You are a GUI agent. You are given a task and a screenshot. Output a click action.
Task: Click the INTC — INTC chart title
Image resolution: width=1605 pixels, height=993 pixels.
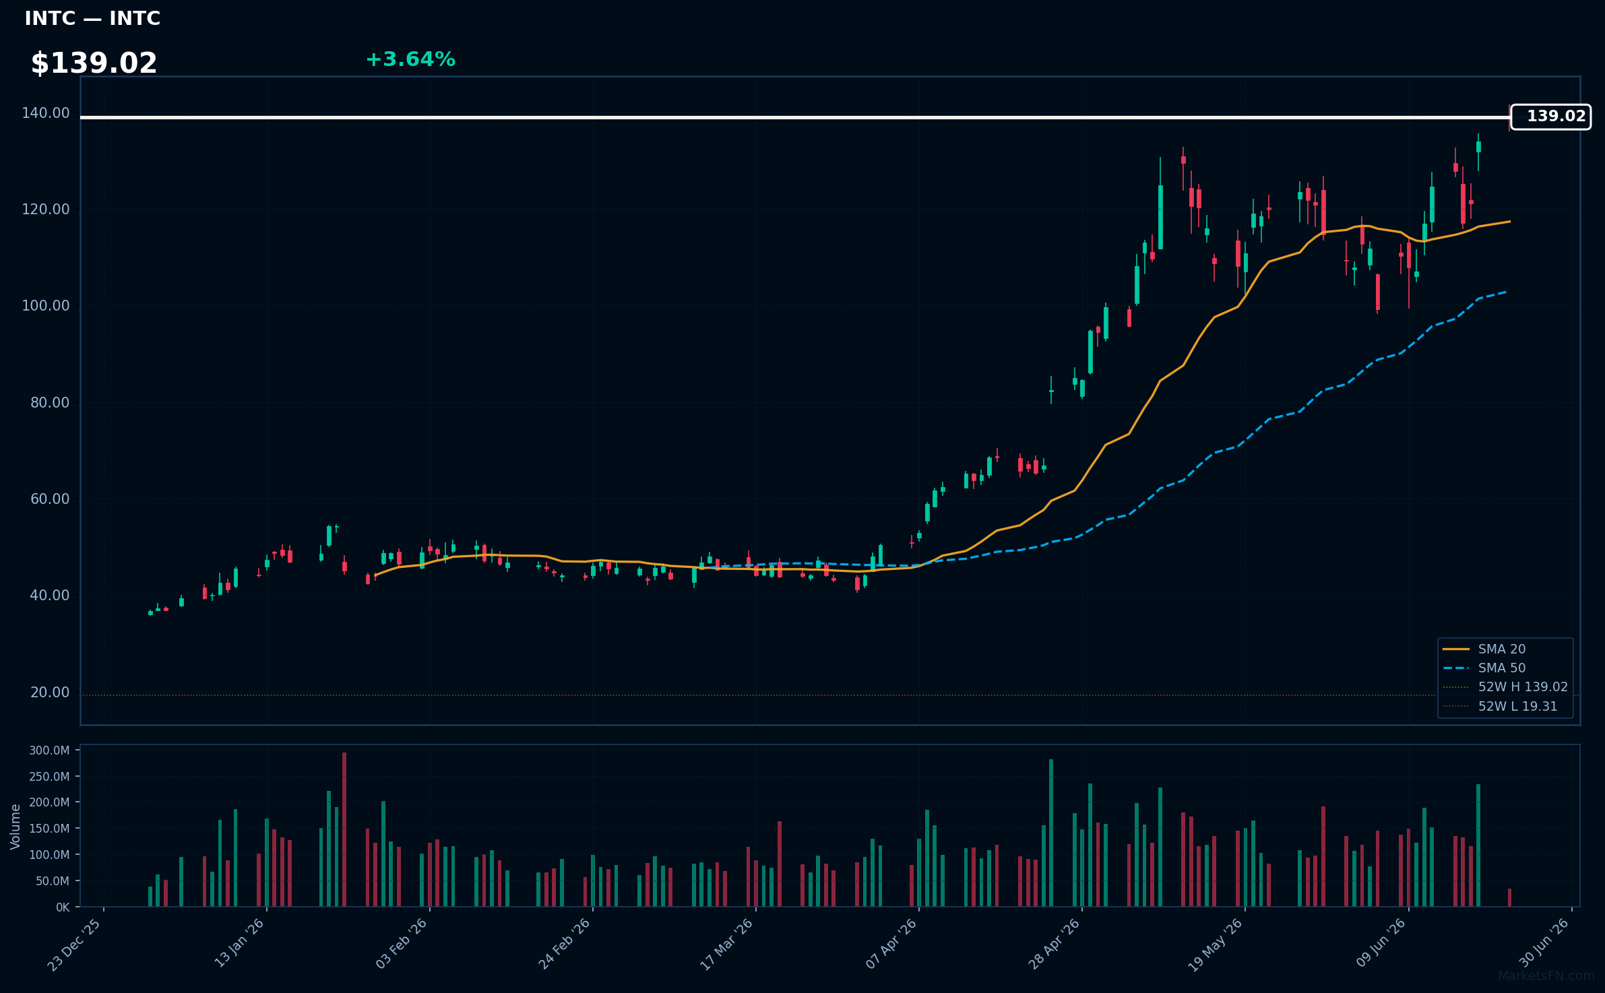point(92,18)
